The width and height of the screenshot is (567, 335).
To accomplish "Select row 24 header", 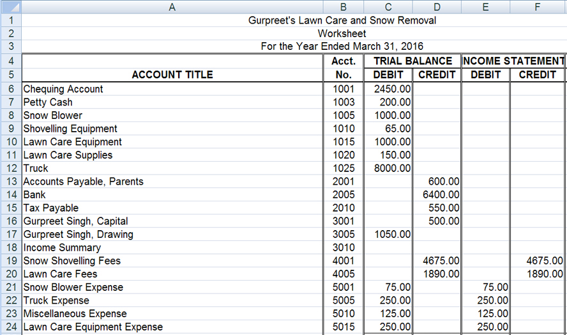I will point(11,327).
